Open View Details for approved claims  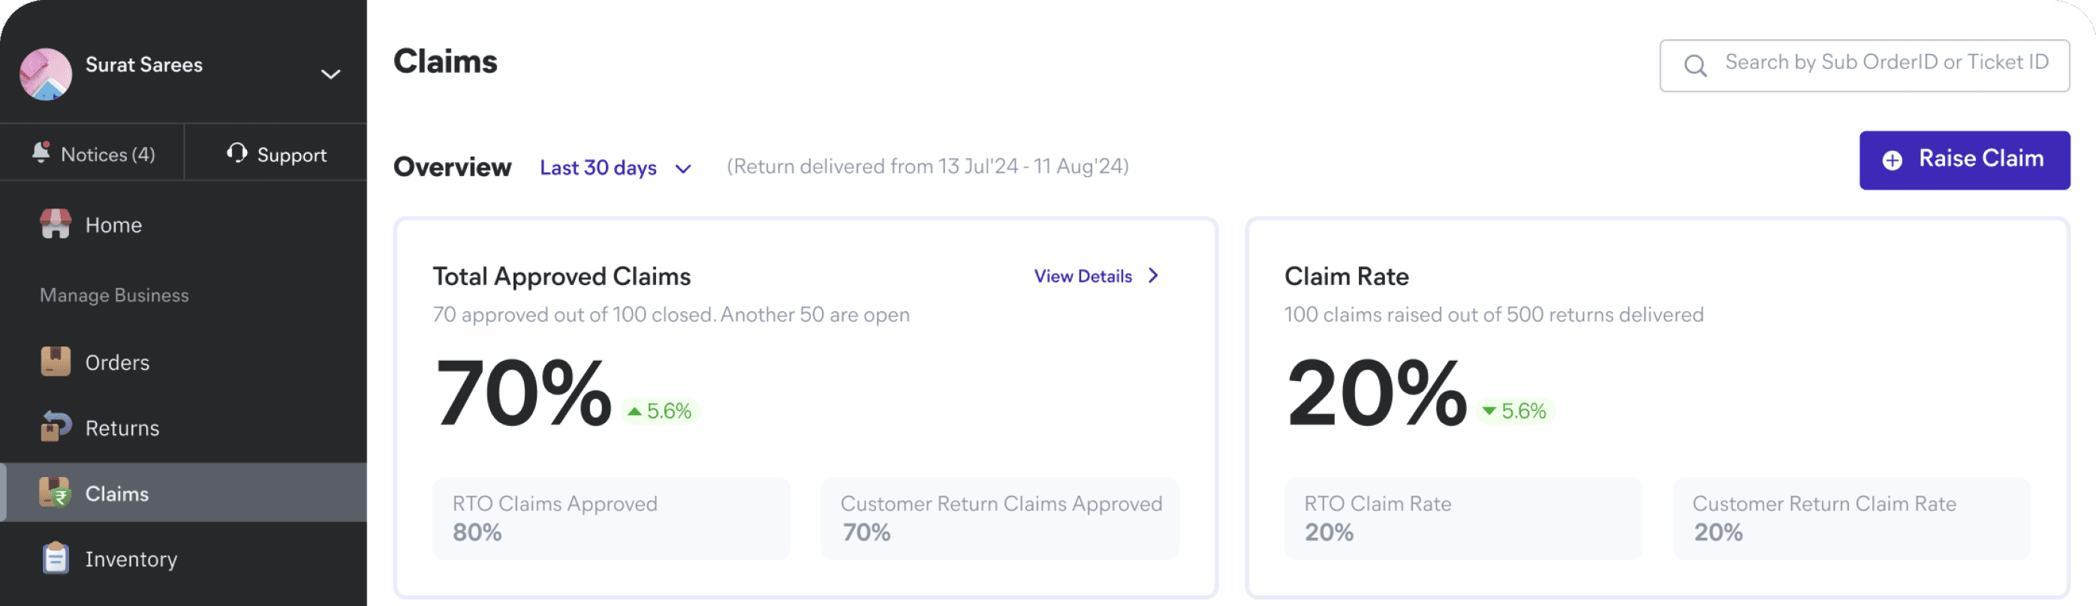(1083, 276)
